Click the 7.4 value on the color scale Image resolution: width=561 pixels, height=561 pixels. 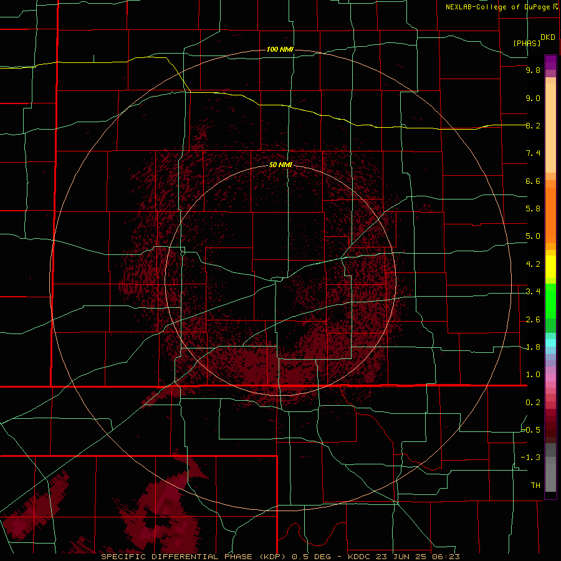tap(533, 153)
